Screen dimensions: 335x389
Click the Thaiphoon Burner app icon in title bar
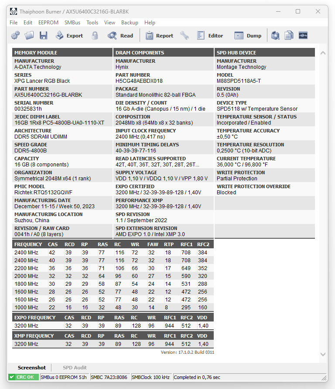click(x=14, y=11)
